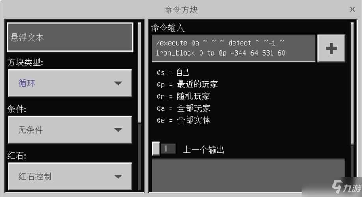The image size is (362, 197).
Task: Close the command block window
Action: pos(352,9)
